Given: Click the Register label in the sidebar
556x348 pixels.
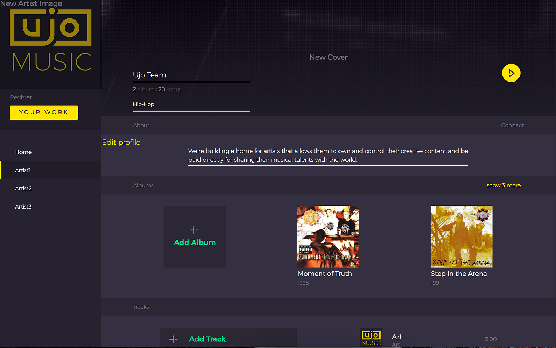Looking at the screenshot, I should click(21, 97).
